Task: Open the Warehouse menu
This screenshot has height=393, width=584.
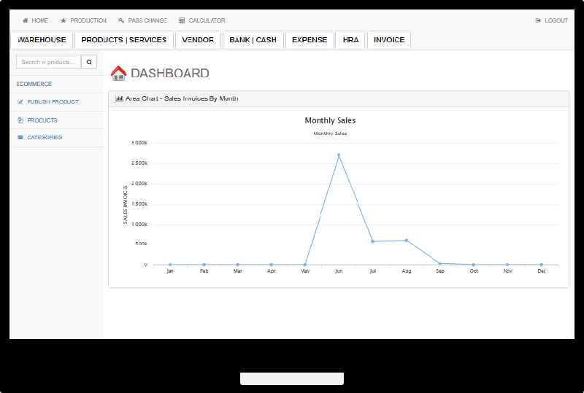Action: coord(42,40)
